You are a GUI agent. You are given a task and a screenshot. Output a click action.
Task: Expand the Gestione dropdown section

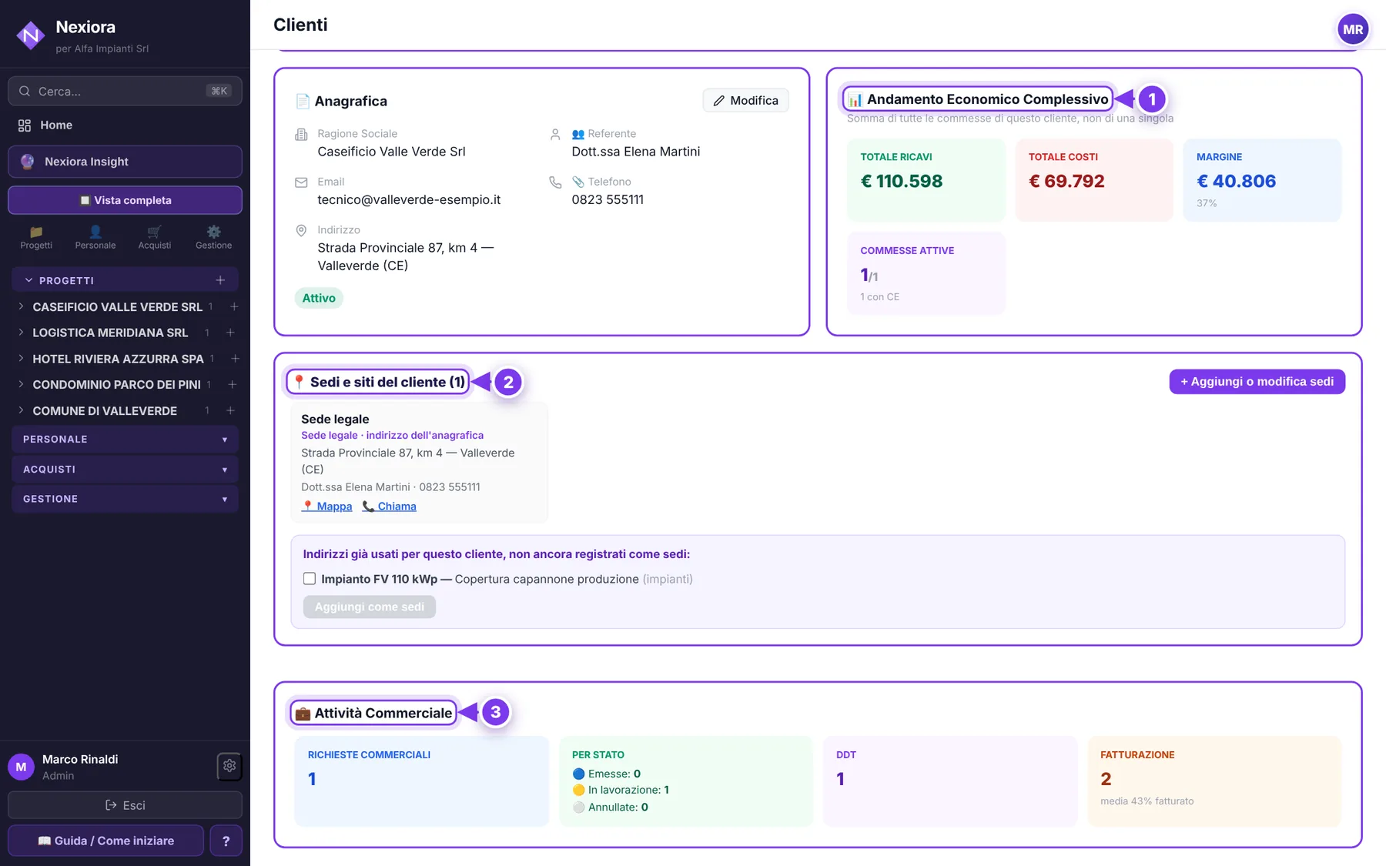(x=125, y=499)
